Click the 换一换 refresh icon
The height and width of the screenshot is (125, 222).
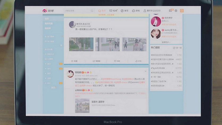[174, 48]
